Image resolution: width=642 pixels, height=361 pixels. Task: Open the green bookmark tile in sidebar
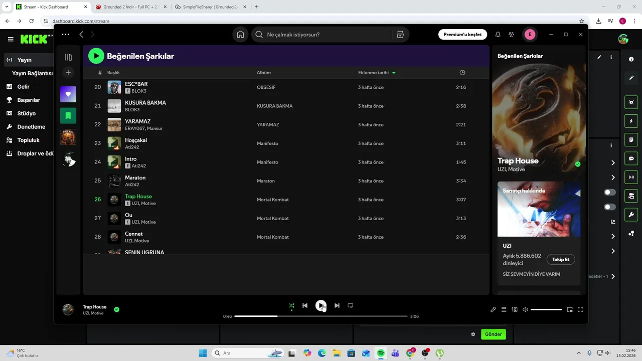(68, 116)
